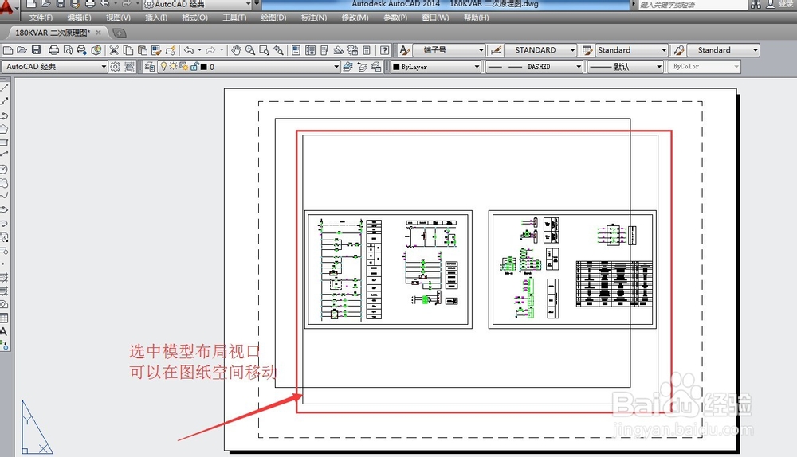
Task: Click the Publish icon
Action: pyautogui.click(x=82, y=50)
